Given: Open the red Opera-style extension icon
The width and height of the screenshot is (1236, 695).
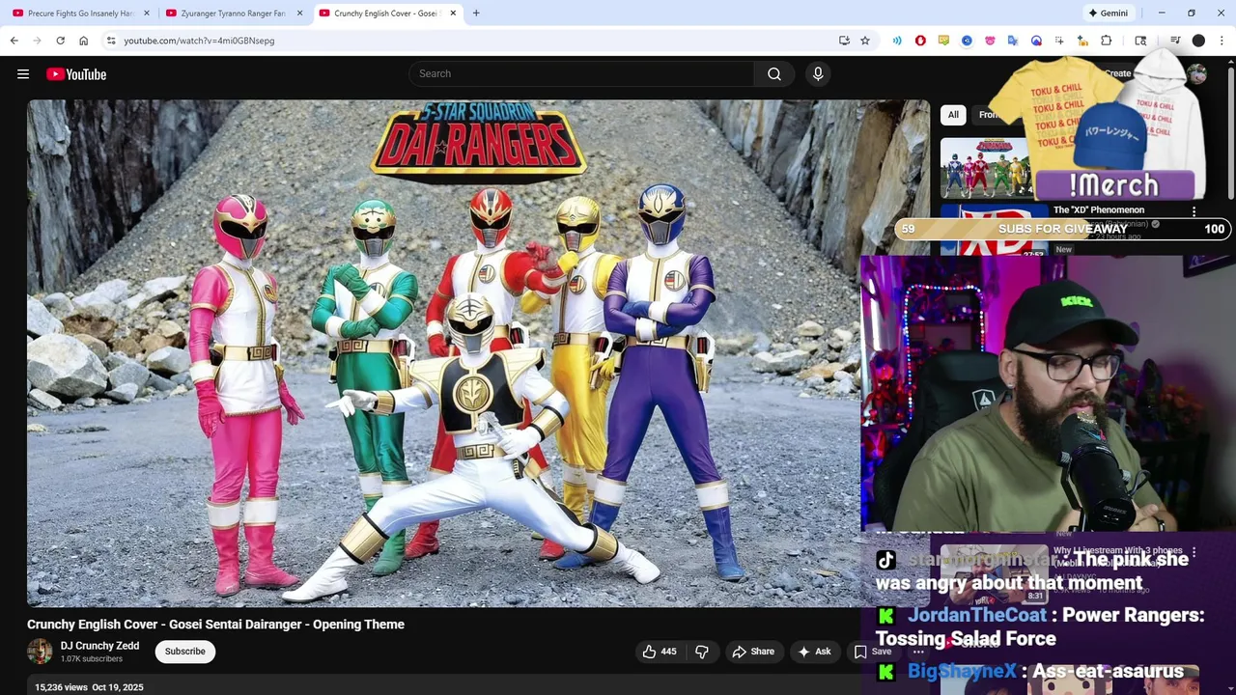Looking at the screenshot, I should click(920, 41).
